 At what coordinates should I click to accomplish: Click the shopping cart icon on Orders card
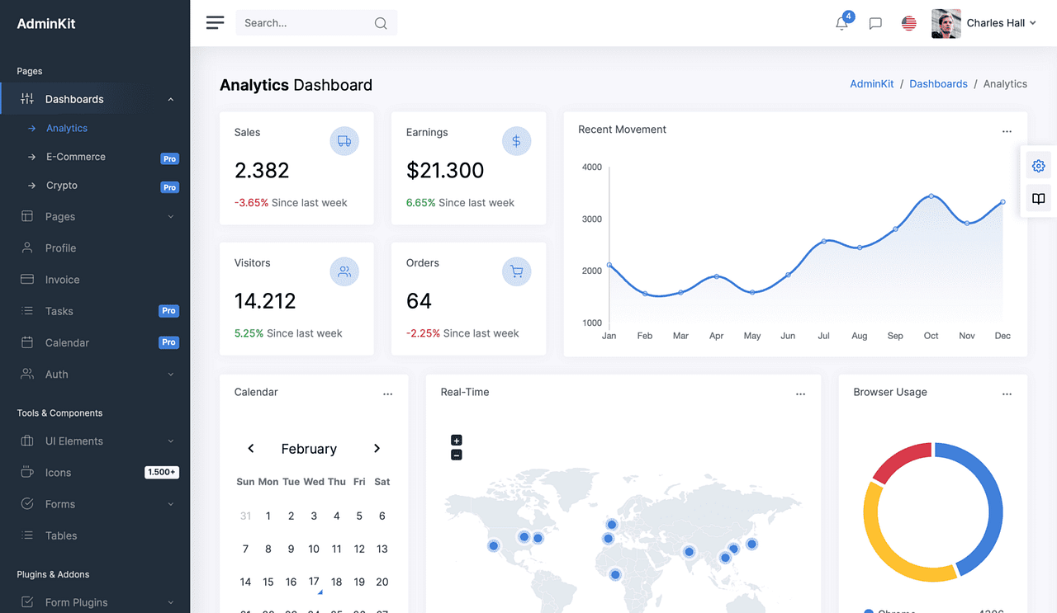(x=516, y=271)
